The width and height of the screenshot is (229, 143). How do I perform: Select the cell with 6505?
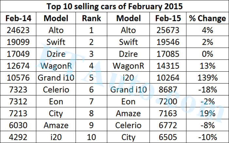pos(170,137)
